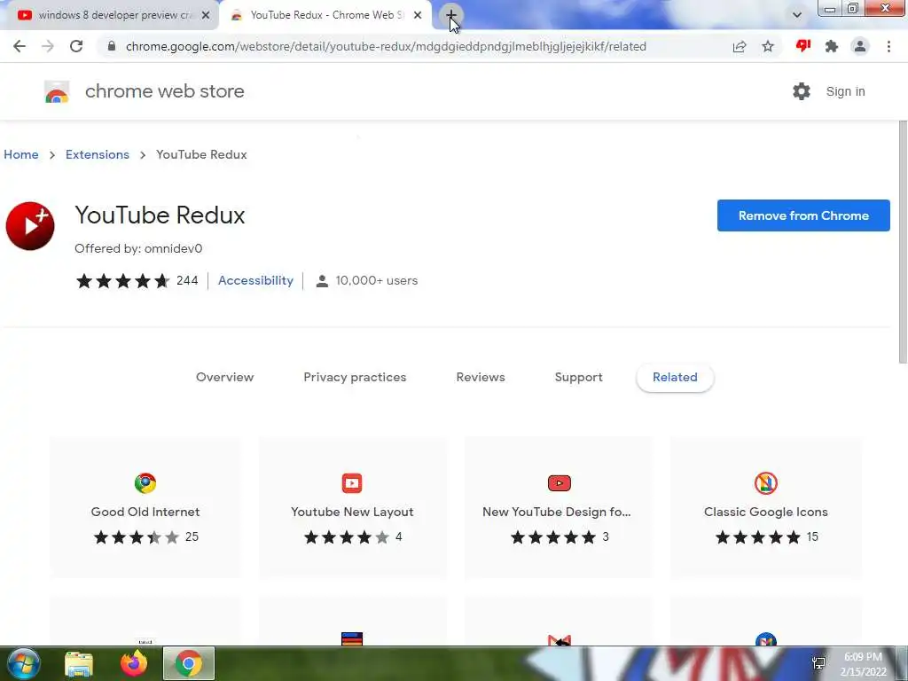
Task: Open the Chrome profile avatar
Action: (x=860, y=46)
